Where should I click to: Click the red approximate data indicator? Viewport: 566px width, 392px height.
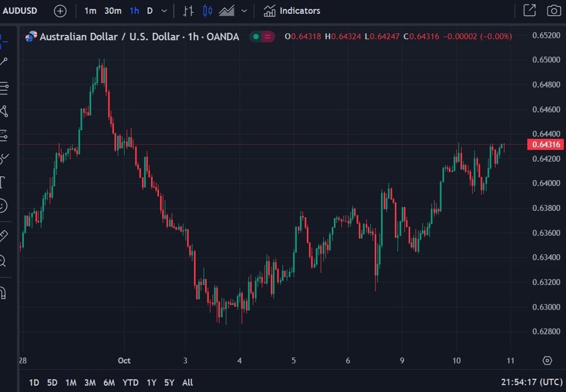(268, 36)
